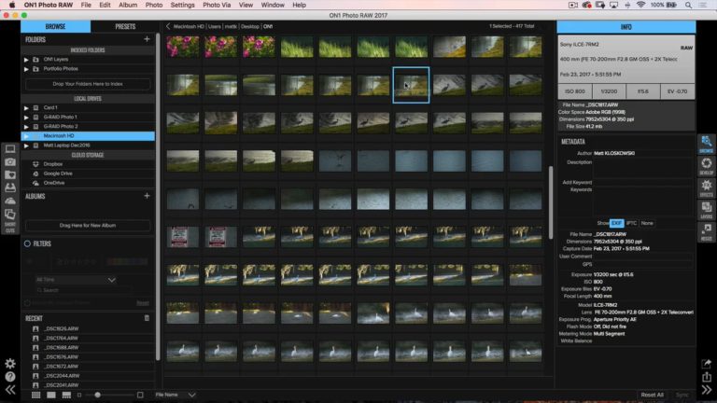Click the share arrow icon

point(707,364)
